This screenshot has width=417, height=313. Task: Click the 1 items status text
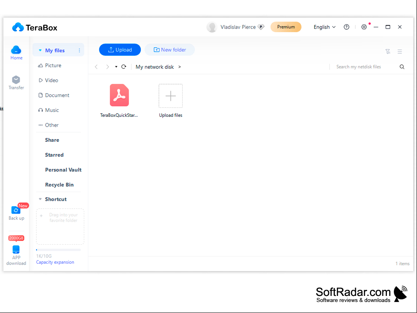click(x=402, y=263)
